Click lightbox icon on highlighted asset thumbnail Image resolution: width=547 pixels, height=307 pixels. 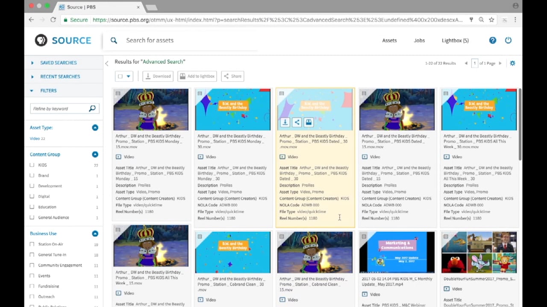tap(309, 122)
